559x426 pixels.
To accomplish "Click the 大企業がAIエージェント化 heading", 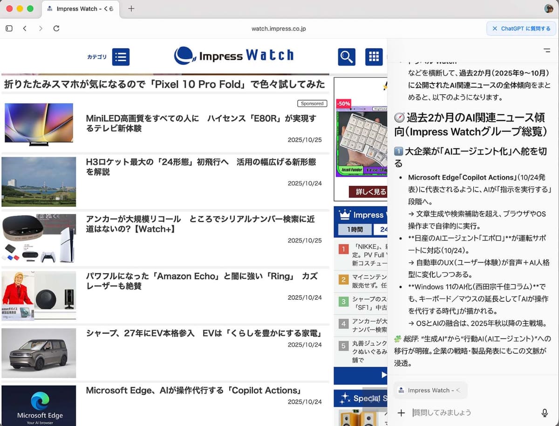I will (x=470, y=158).
